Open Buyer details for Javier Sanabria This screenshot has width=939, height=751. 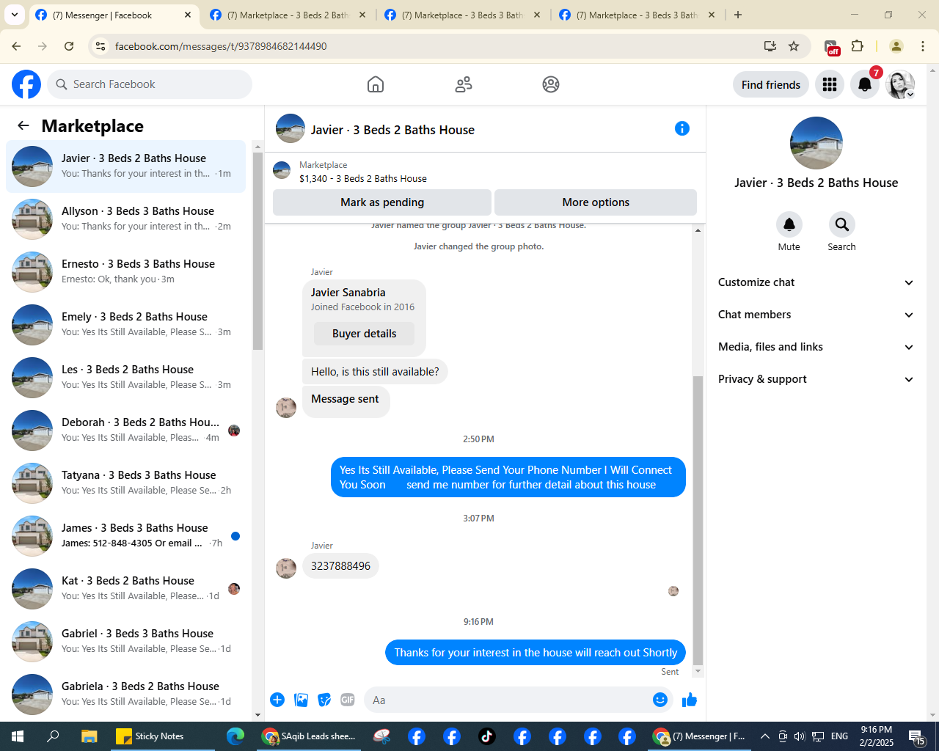pyautogui.click(x=364, y=334)
